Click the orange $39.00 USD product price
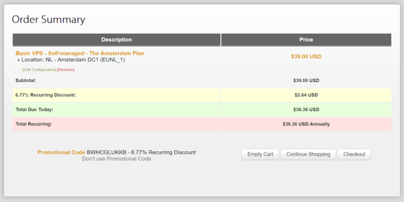The width and height of the screenshot is (404, 202). click(x=306, y=57)
